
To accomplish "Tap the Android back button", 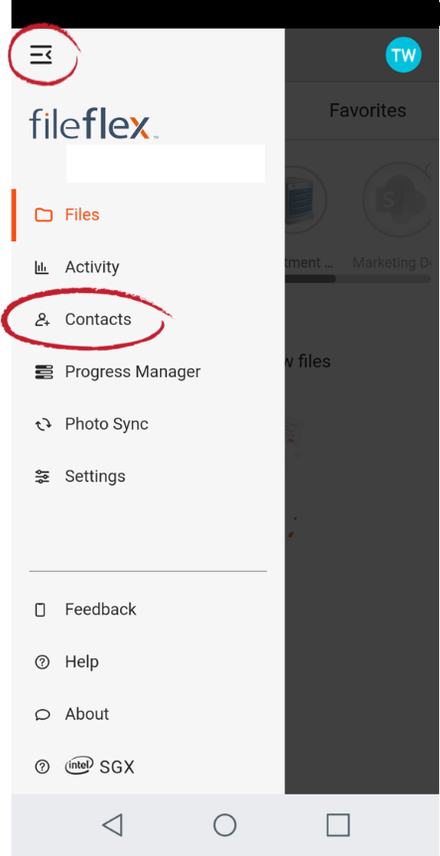I will point(112,825).
